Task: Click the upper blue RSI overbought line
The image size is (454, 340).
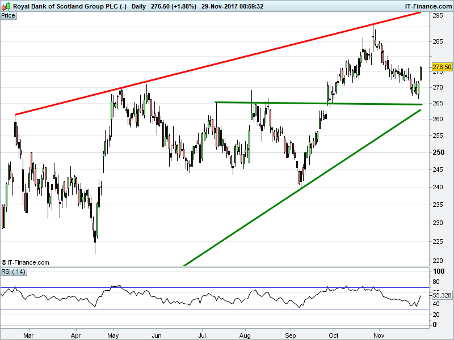Action: coord(215,288)
